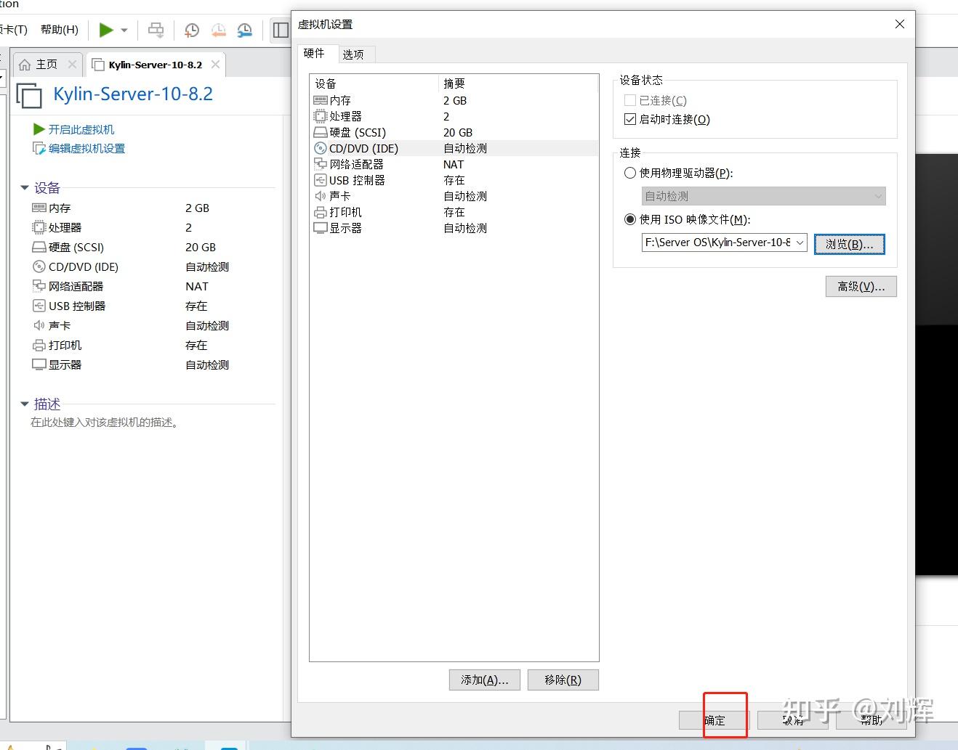Viewport: 958px width, 750px height.
Task: Select 使用 ISO 映像文件(M) radio button
Action: pyautogui.click(x=630, y=219)
